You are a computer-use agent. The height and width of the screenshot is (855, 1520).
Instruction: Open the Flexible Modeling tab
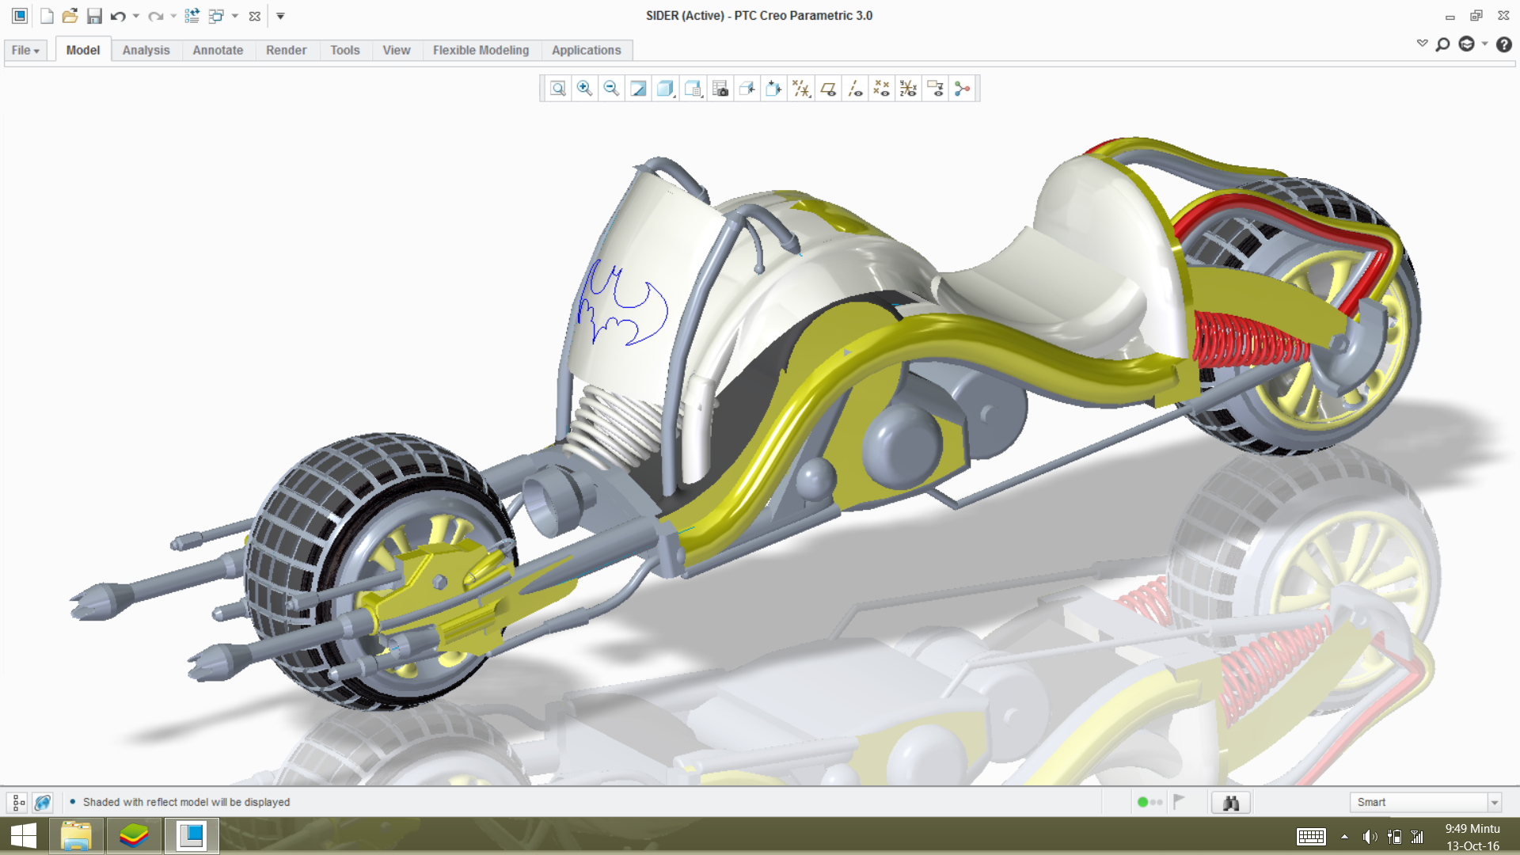tap(481, 50)
